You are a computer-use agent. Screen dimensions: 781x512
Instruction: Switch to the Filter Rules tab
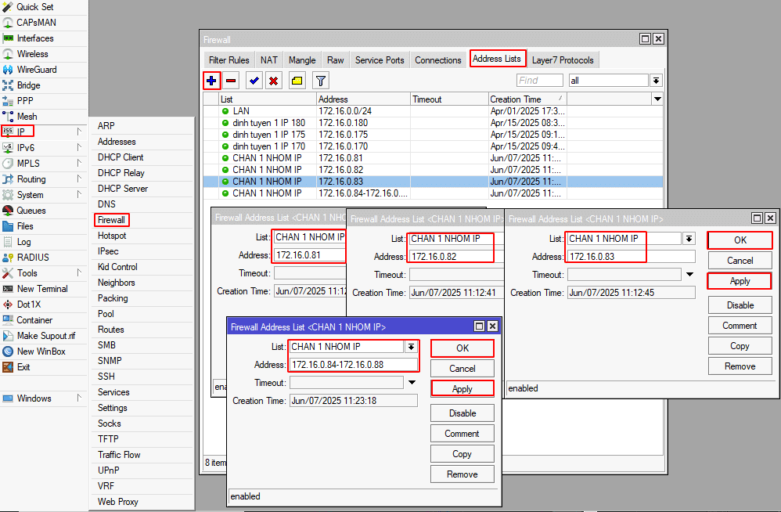229,60
